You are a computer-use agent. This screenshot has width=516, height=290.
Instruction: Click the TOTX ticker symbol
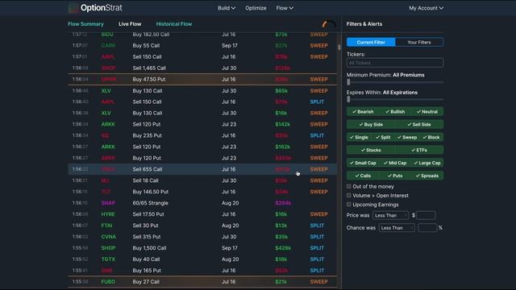coord(108,259)
